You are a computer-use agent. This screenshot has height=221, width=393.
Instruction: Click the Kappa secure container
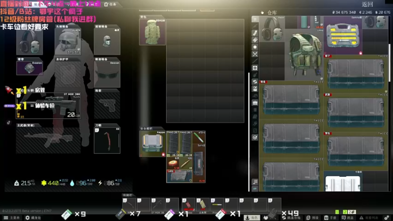click(x=152, y=143)
